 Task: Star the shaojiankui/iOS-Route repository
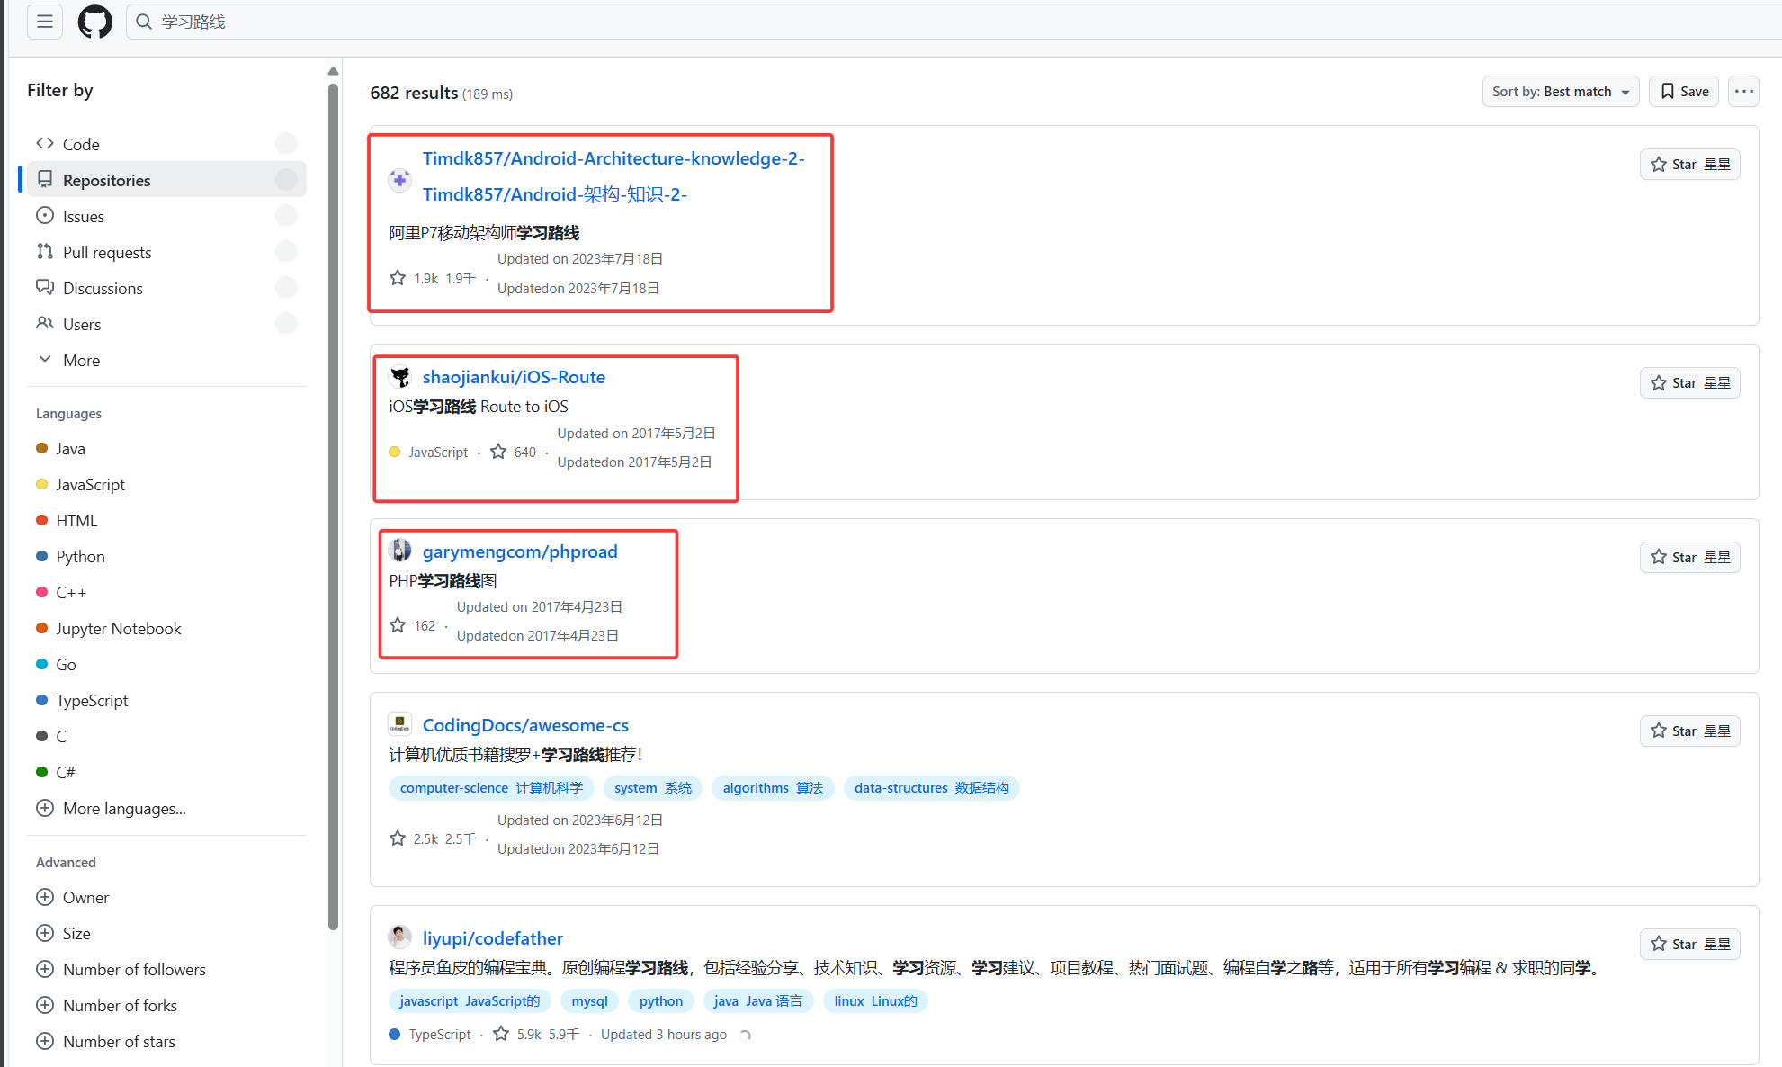[x=1689, y=383]
